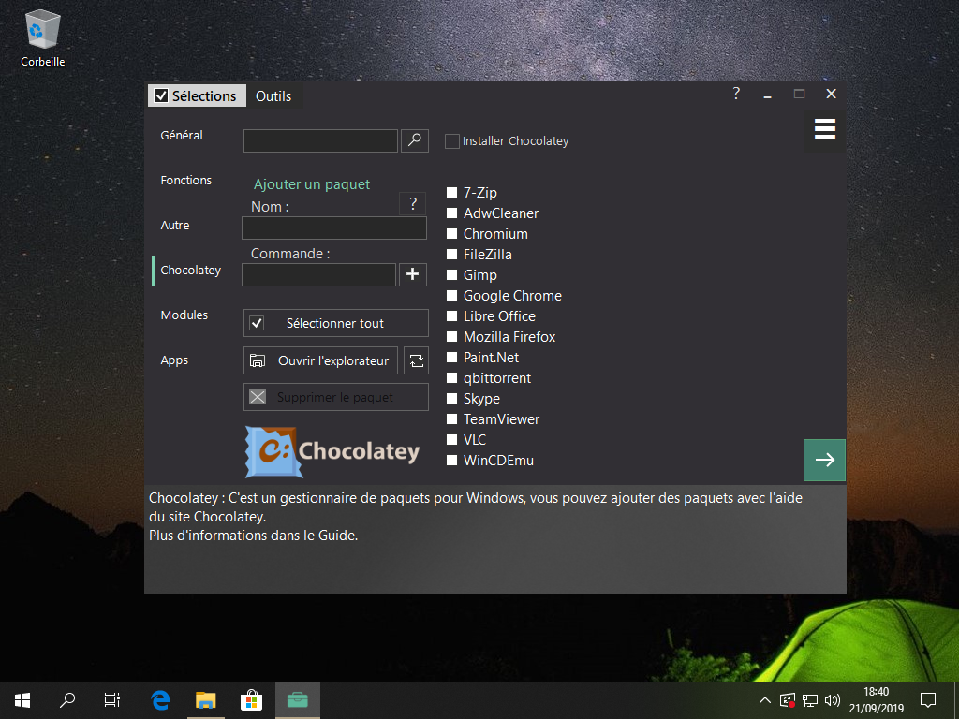Click the Chocolatey logo image
This screenshot has width=959, height=719.
tap(332, 451)
